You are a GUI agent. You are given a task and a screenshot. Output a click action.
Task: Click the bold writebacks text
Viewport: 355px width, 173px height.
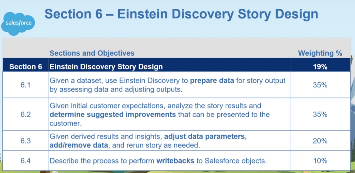point(175,160)
